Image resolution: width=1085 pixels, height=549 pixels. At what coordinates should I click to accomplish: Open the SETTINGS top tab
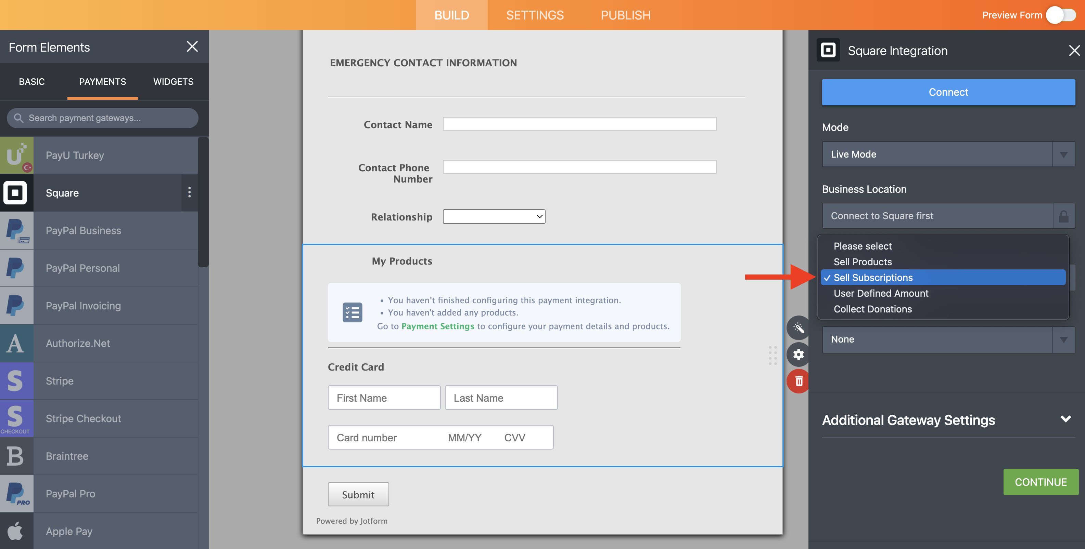[x=535, y=15]
